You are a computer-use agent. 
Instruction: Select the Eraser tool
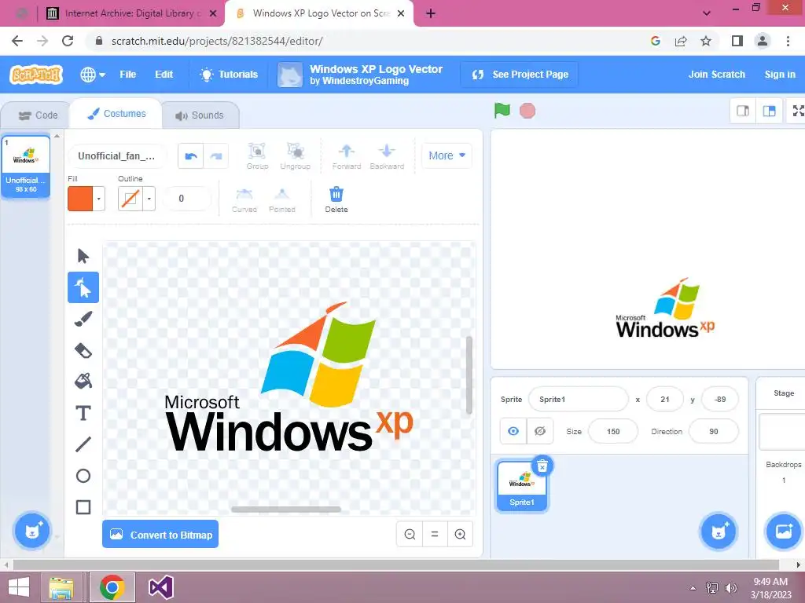[83, 350]
